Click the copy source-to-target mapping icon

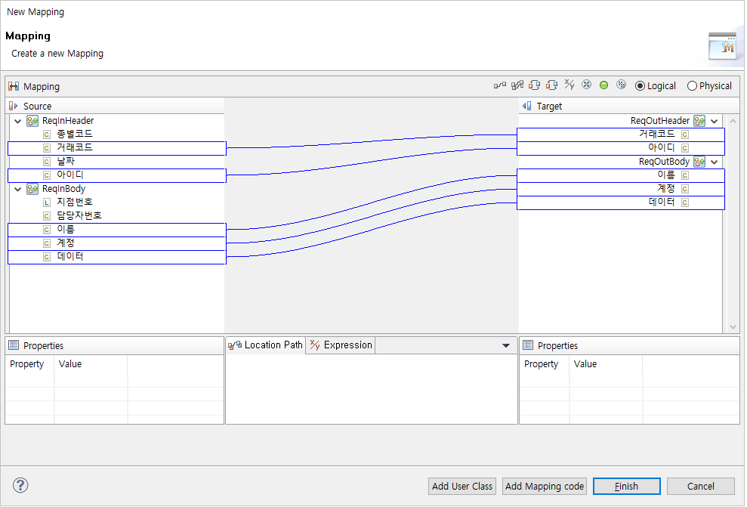click(x=535, y=85)
